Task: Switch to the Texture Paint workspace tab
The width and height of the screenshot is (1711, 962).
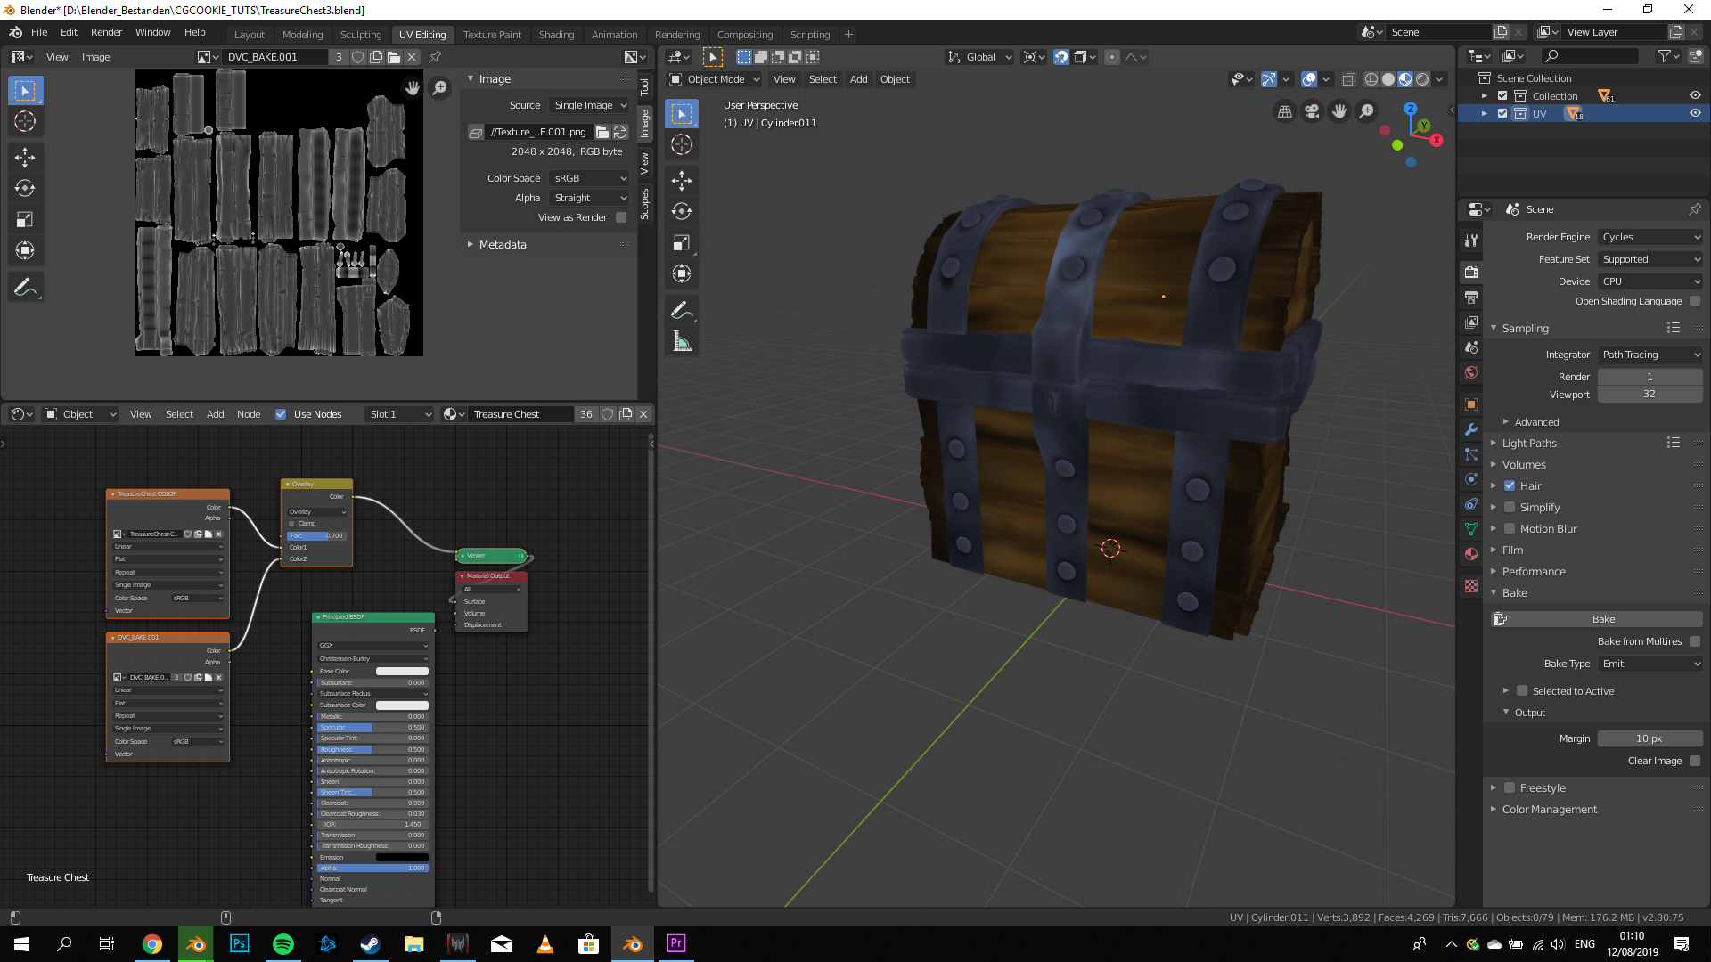Action: pyautogui.click(x=492, y=35)
